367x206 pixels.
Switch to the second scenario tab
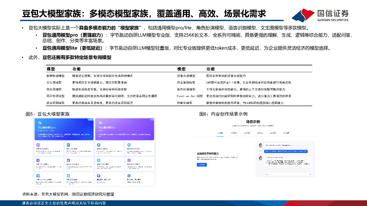233,133
